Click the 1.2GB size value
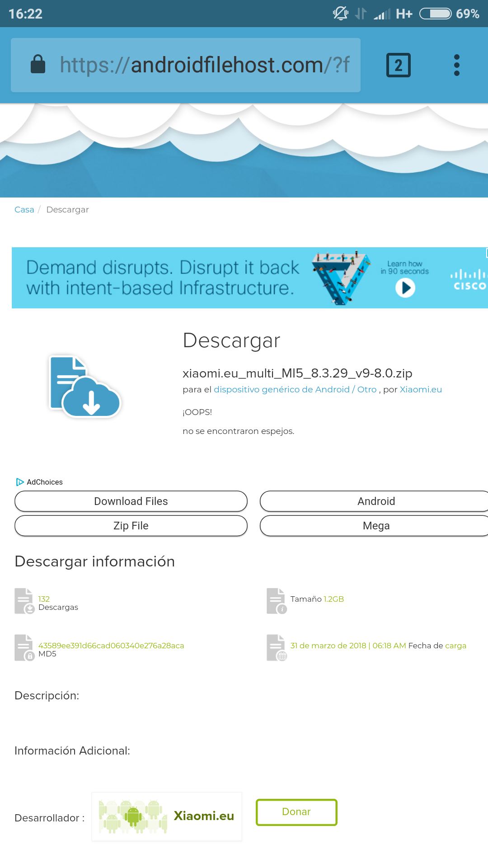Viewport: 488px width, 868px height. (334, 599)
